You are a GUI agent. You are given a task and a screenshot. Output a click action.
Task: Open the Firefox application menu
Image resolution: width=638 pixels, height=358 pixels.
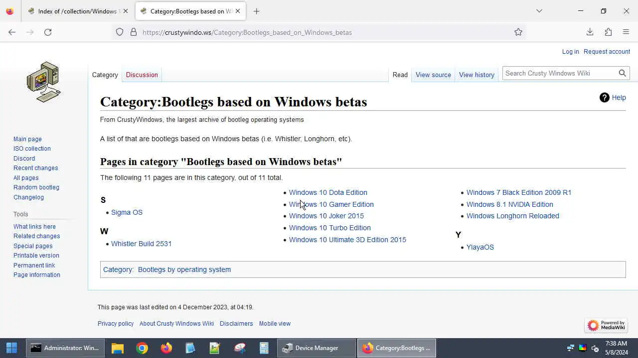tap(626, 32)
